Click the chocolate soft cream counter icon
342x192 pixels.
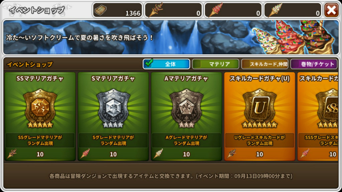pos(156,10)
